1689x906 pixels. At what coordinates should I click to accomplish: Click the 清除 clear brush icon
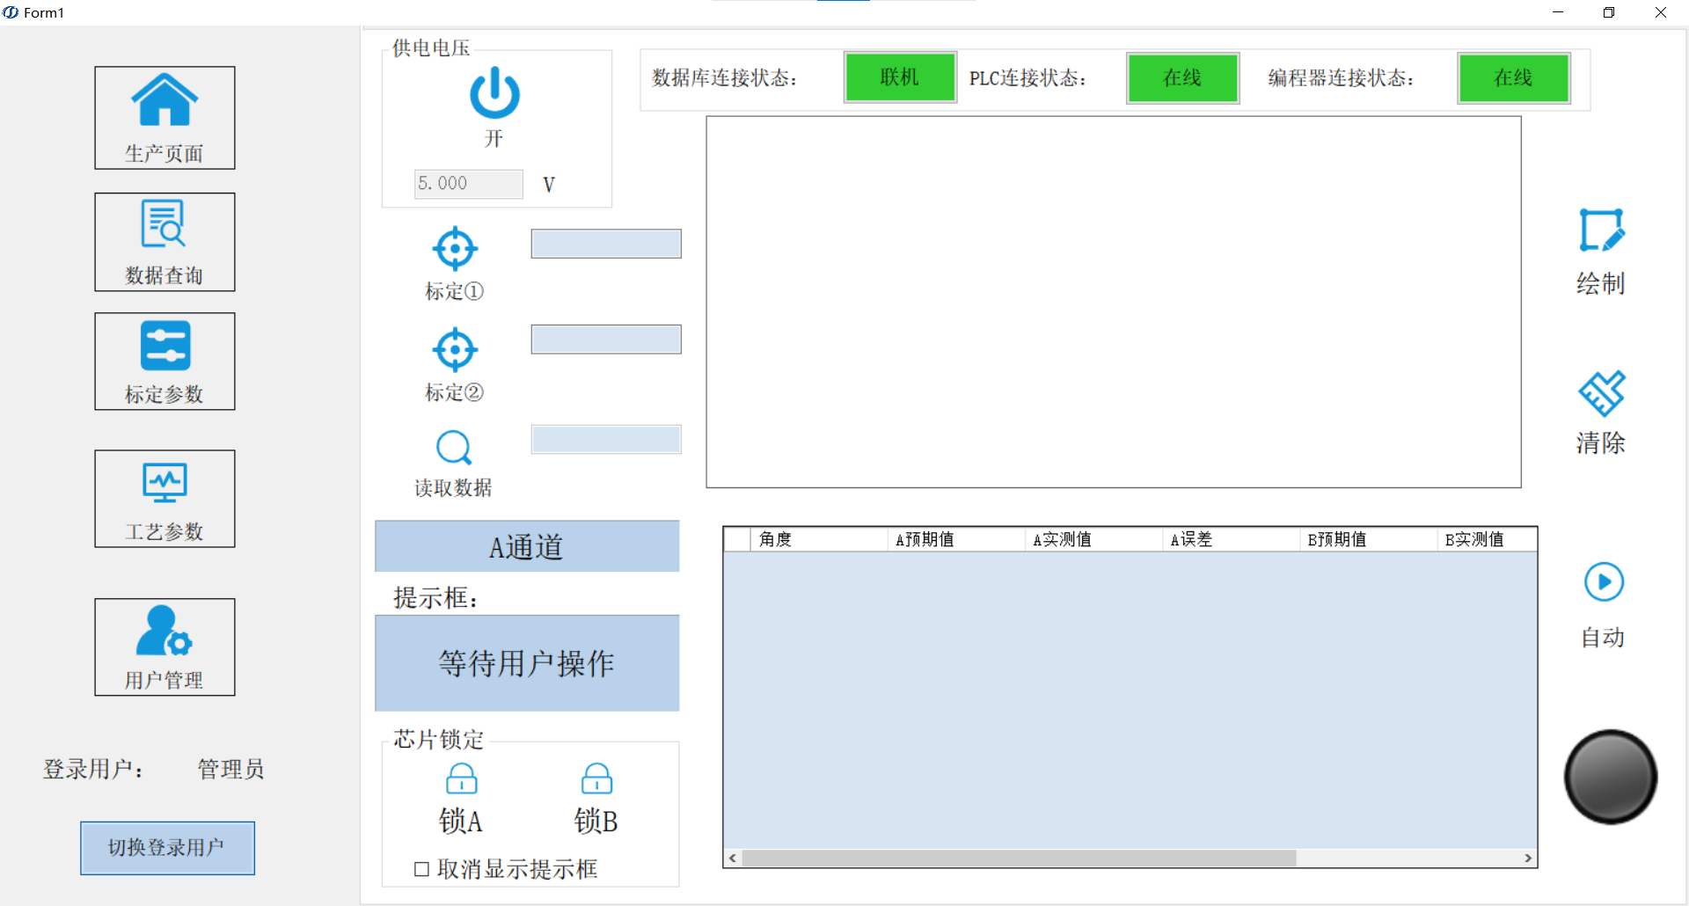point(1602,392)
